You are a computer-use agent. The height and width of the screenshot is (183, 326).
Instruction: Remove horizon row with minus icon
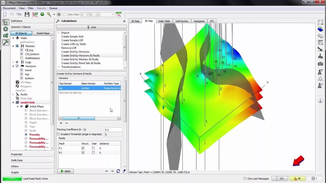(66, 123)
